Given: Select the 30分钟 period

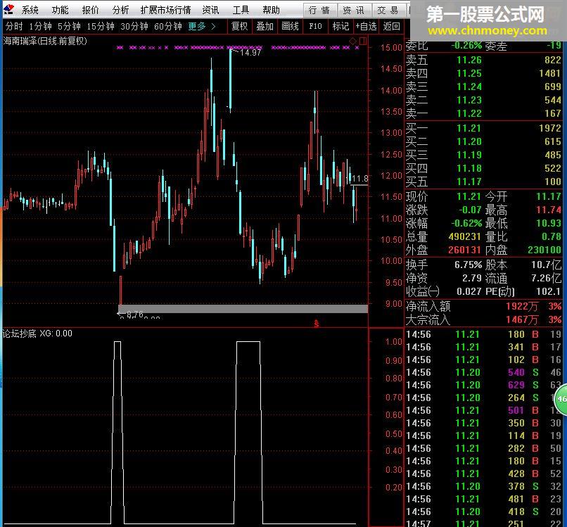Looking at the screenshot, I should click(x=134, y=27).
